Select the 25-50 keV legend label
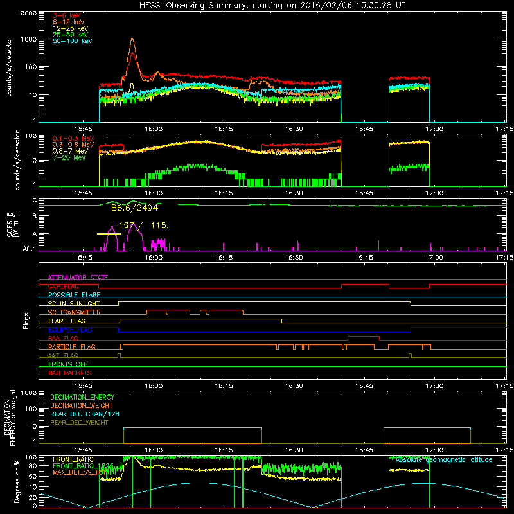 tap(70, 35)
